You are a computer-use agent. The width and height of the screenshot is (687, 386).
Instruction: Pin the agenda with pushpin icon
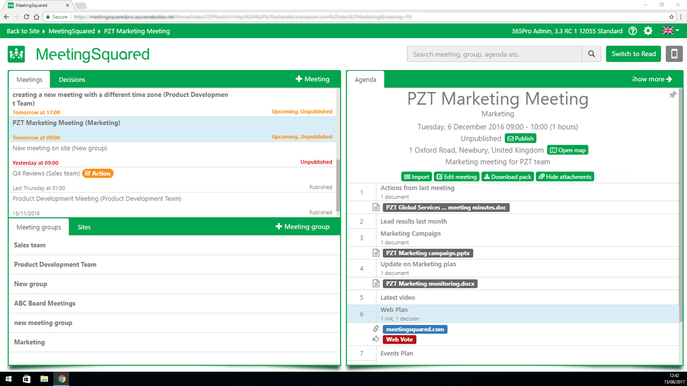(x=673, y=95)
